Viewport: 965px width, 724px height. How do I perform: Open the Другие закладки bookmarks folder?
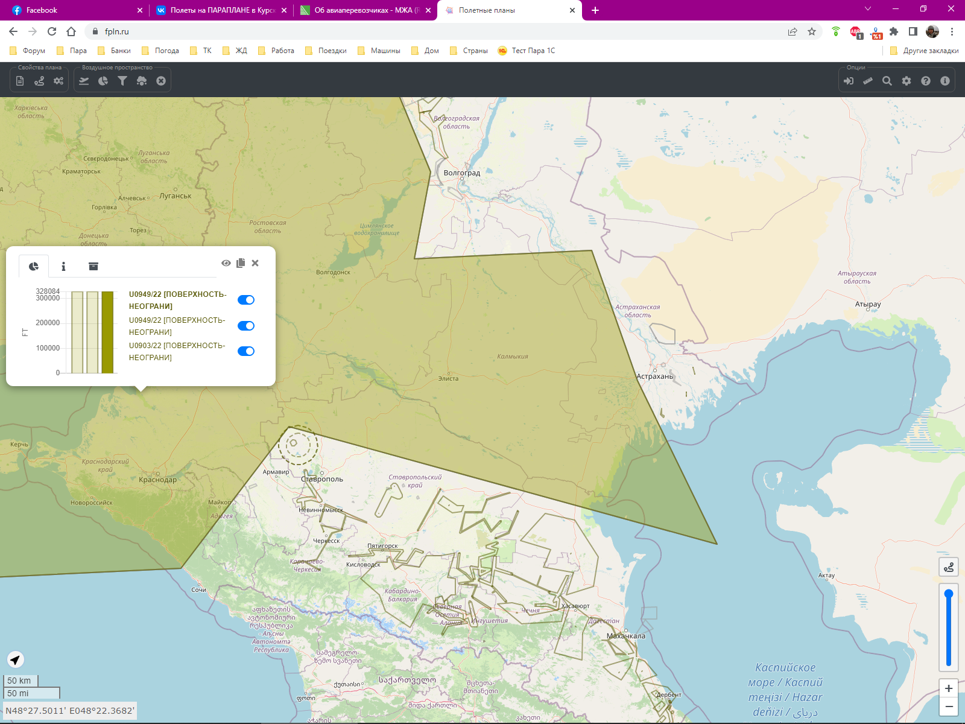point(924,51)
